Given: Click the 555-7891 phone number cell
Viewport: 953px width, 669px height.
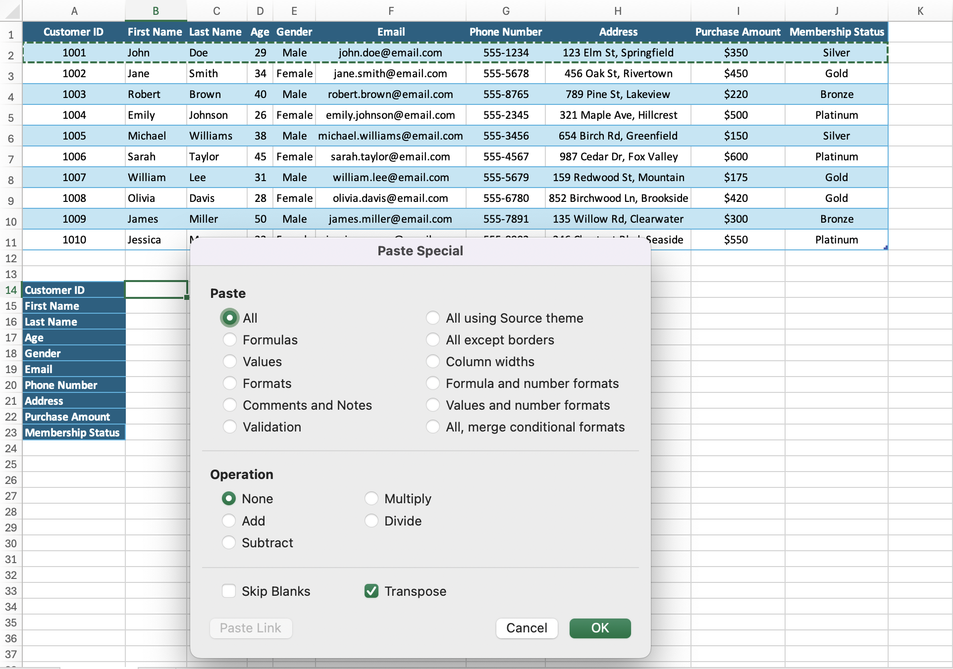Looking at the screenshot, I should pos(506,219).
